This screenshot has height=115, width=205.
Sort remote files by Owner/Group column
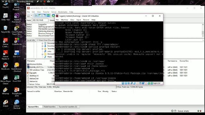click(x=184, y=61)
